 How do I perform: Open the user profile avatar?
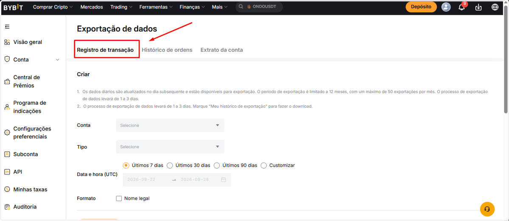coord(446,7)
